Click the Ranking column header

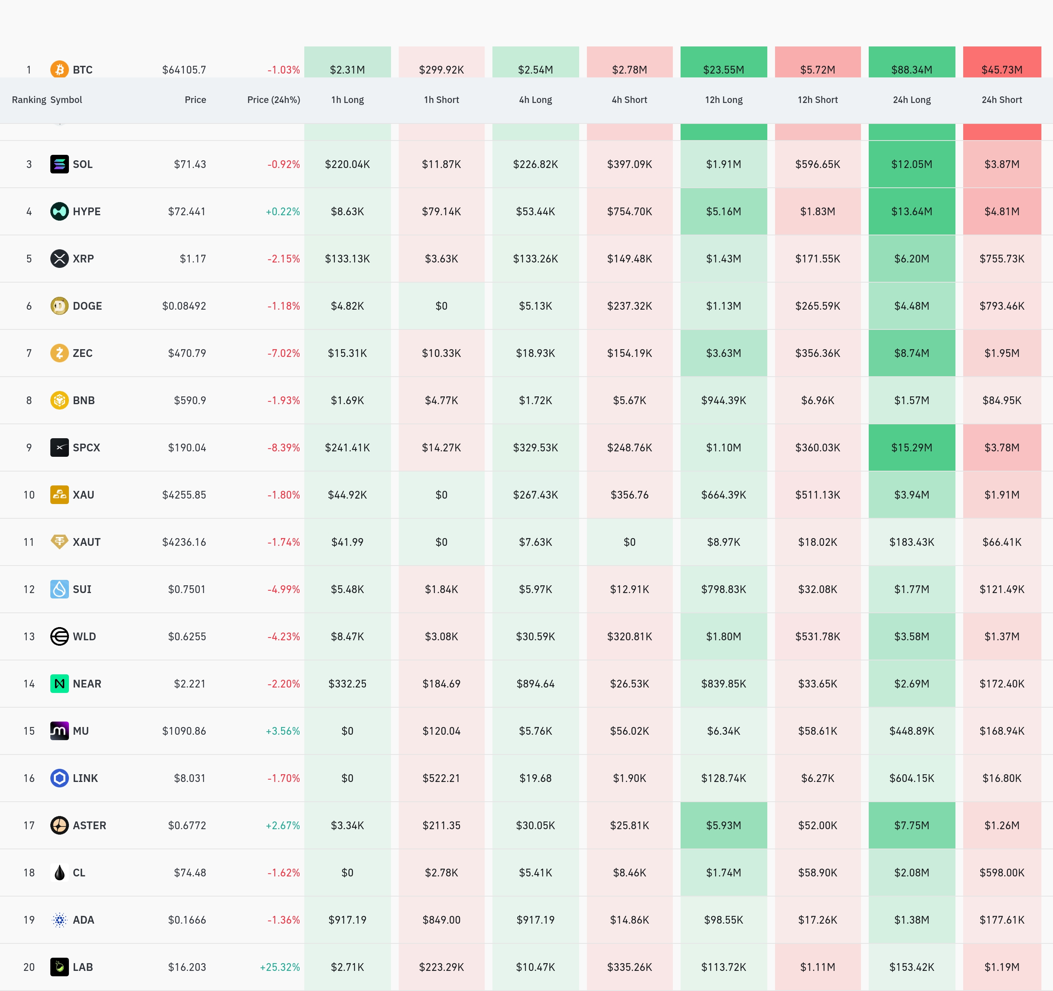click(x=29, y=99)
